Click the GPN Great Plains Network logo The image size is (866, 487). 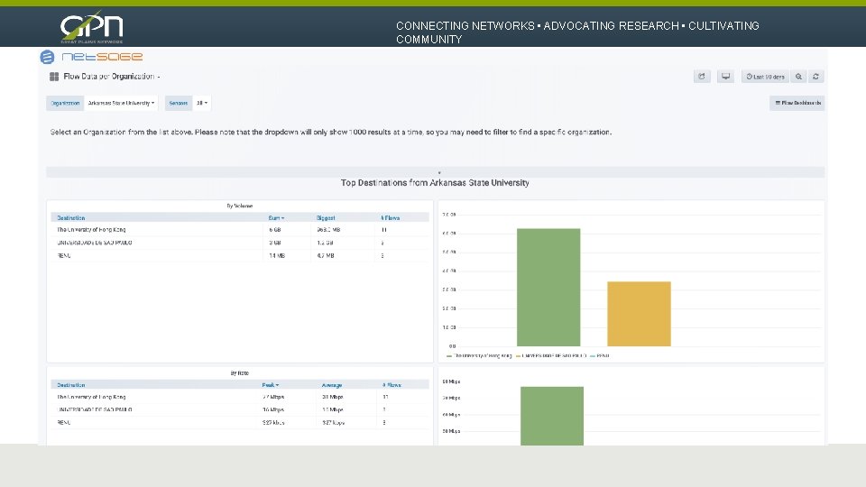pyautogui.click(x=92, y=26)
